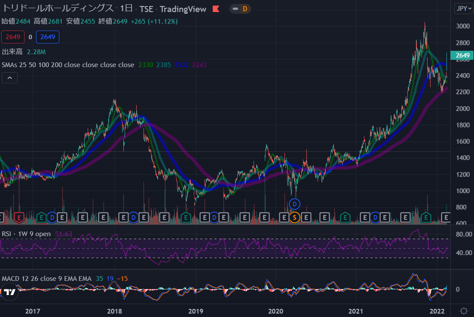The height and width of the screenshot is (317, 474).
Task: Click the orange D delayed-data badge
Action: pyautogui.click(x=245, y=9)
